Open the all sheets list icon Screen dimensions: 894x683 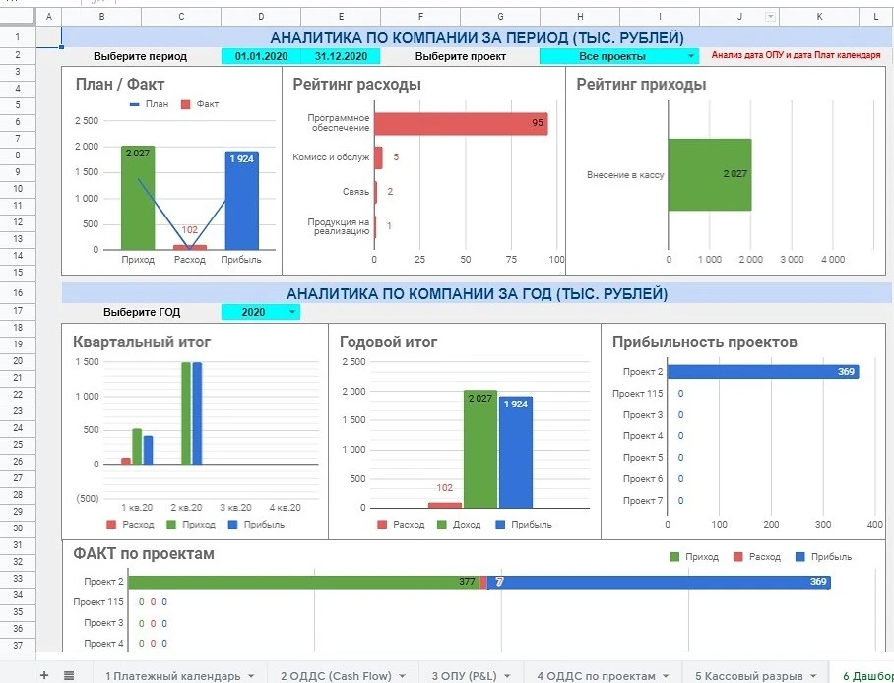[69, 675]
